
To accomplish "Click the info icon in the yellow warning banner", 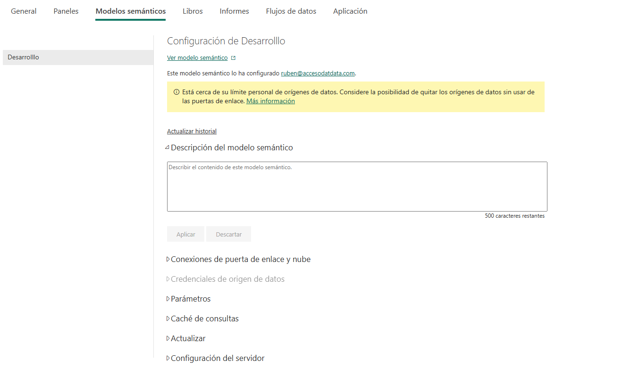I will tap(177, 92).
